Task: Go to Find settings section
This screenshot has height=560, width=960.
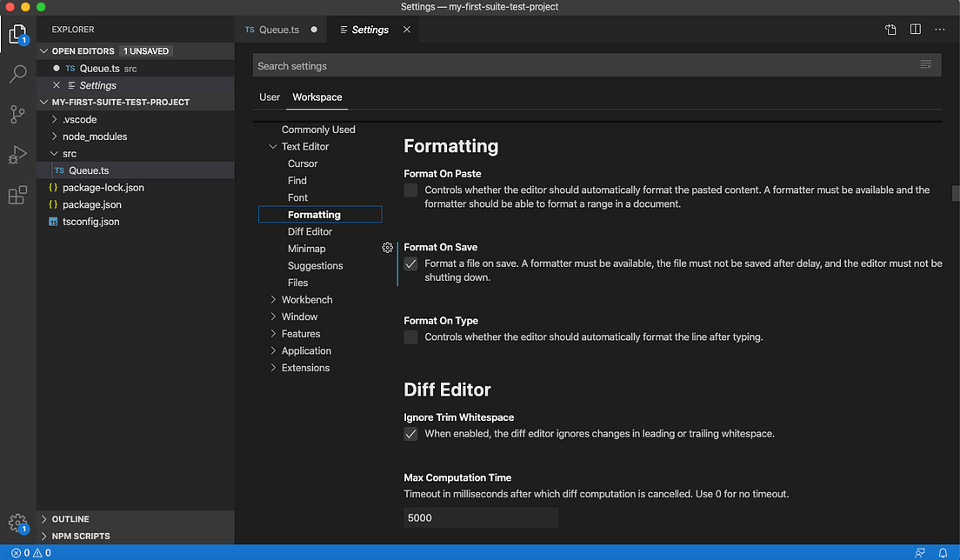Action: [297, 181]
